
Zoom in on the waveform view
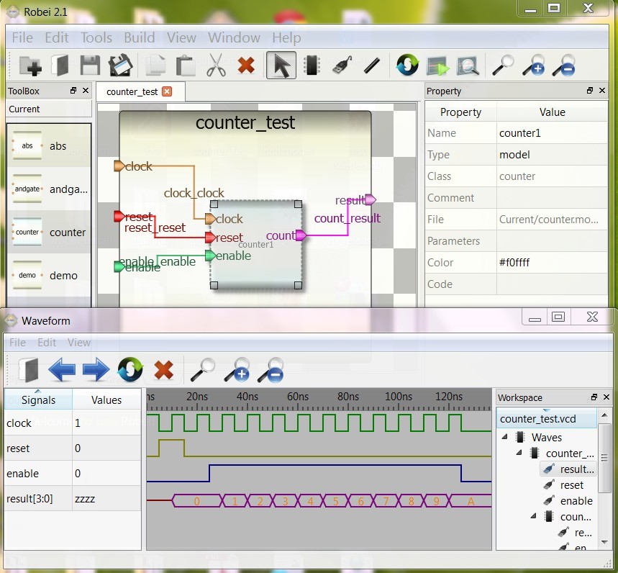point(237,371)
